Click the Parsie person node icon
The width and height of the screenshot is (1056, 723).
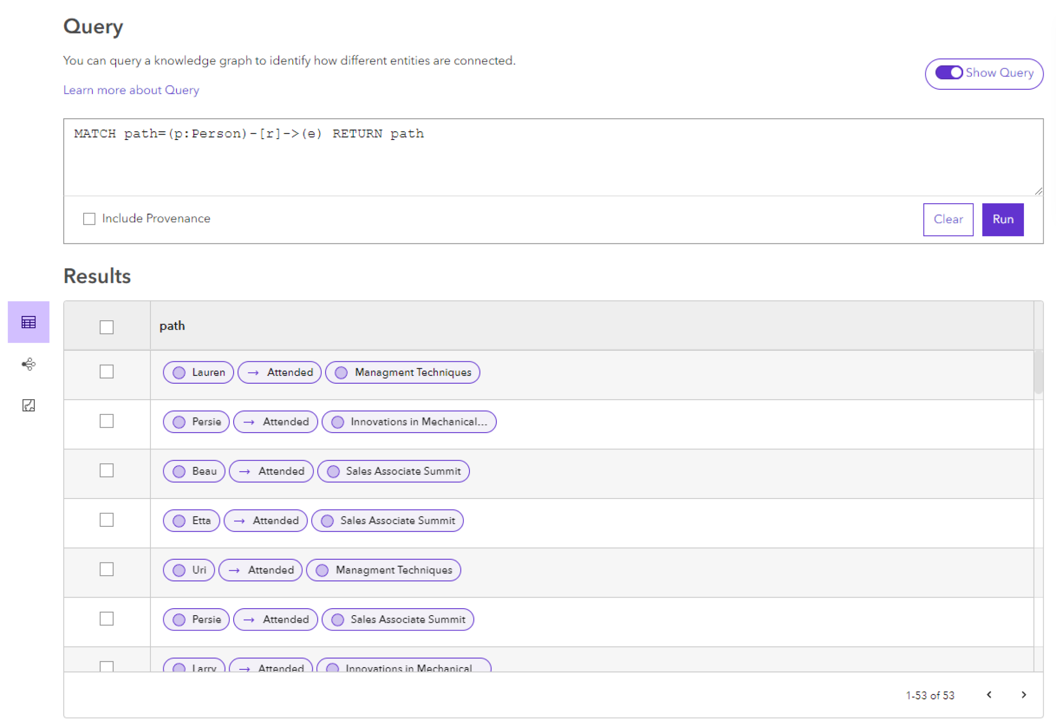pos(179,421)
